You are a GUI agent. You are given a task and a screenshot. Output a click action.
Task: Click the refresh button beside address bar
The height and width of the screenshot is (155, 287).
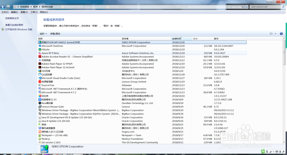tap(246, 7)
